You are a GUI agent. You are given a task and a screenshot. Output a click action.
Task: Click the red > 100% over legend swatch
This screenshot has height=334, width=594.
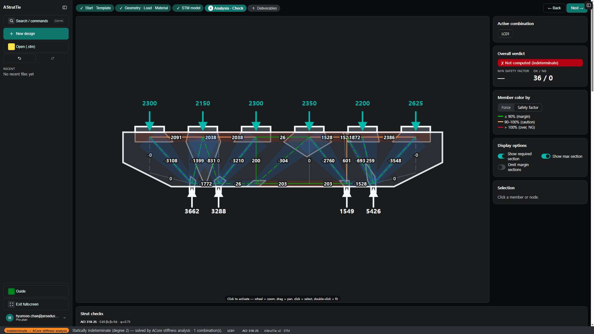click(x=500, y=127)
